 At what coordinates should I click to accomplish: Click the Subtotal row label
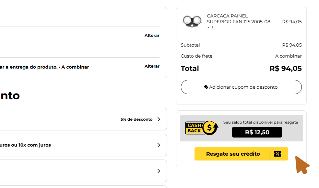[x=190, y=45]
